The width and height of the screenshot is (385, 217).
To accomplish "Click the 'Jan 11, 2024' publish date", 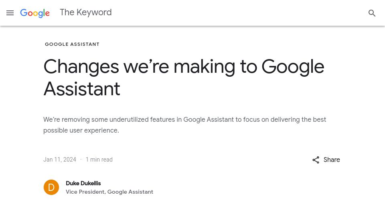I will tap(60, 160).
